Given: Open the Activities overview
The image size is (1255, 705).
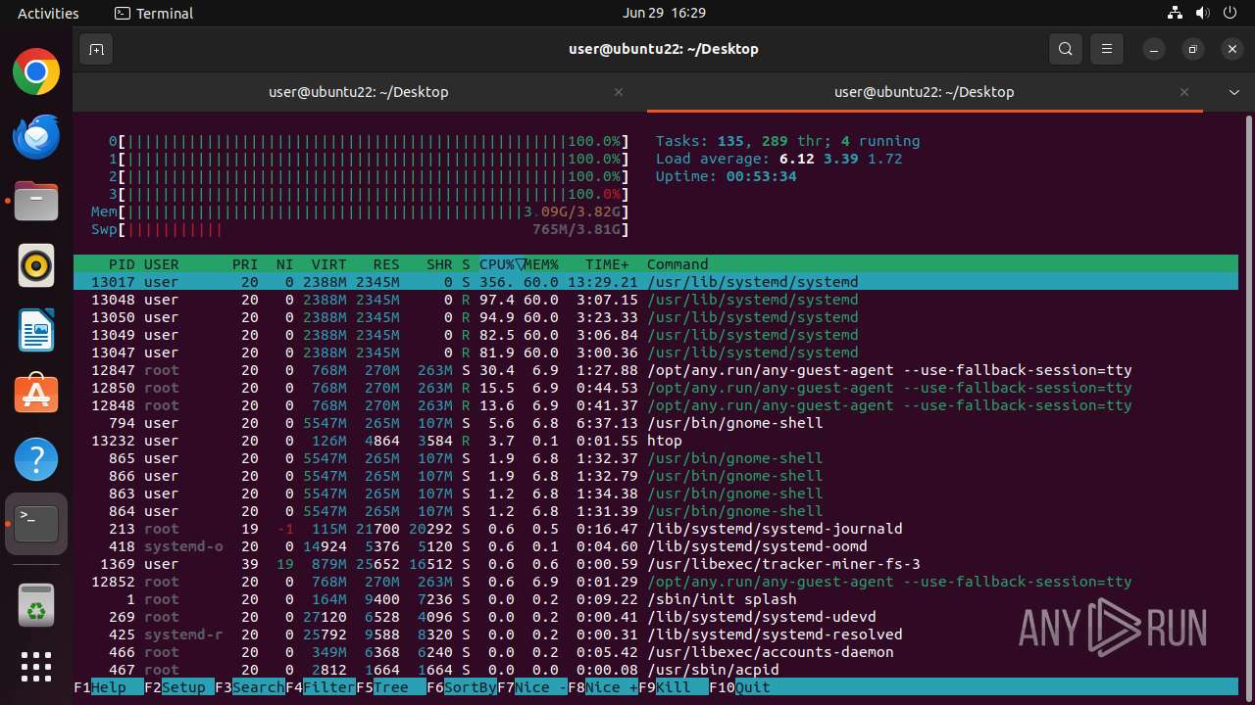Looking at the screenshot, I should click(x=48, y=14).
